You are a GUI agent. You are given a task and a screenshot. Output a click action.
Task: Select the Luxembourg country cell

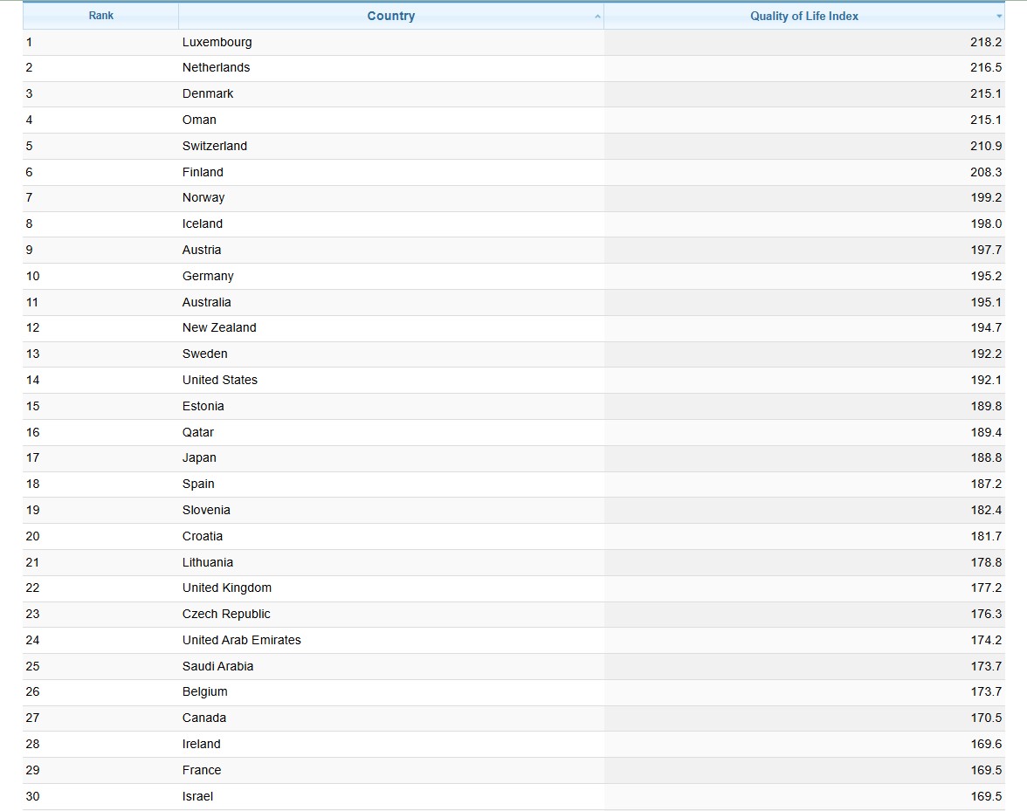(x=217, y=42)
